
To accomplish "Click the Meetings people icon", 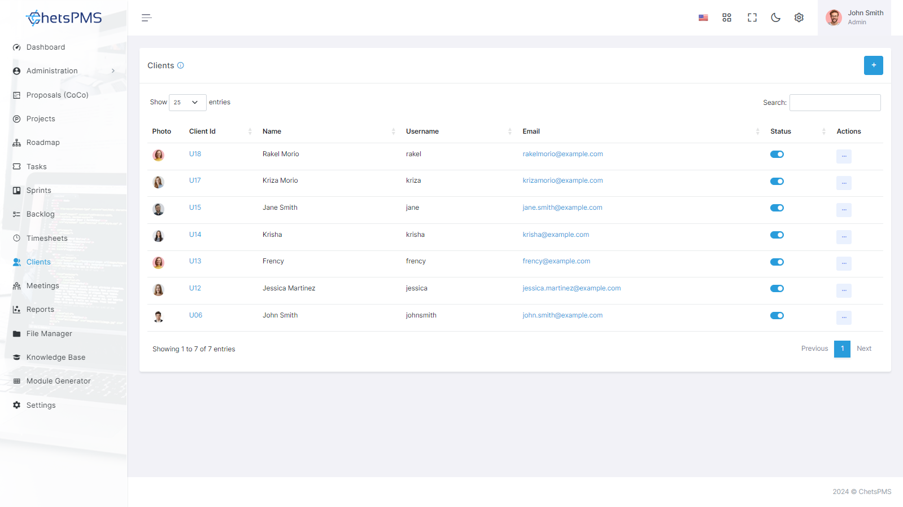I will coord(16,286).
